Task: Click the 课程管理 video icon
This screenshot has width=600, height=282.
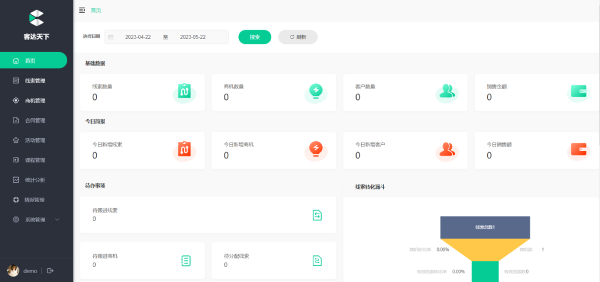Action: click(16, 160)
